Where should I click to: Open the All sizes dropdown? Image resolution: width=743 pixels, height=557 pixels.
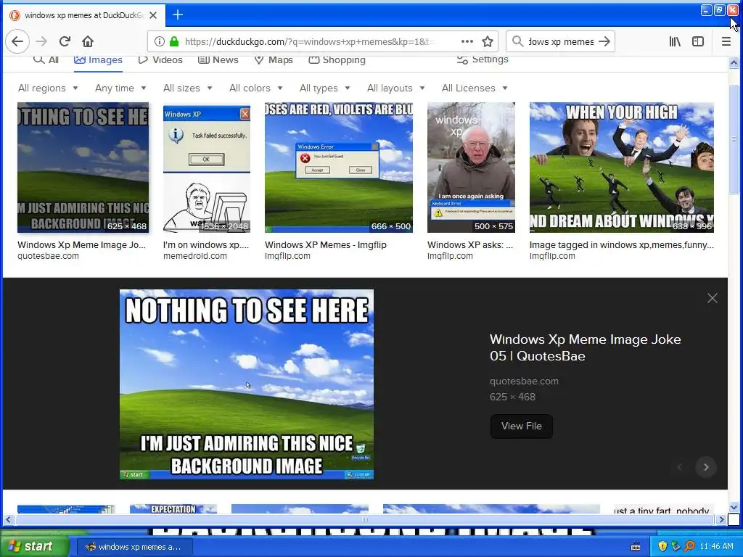[x=188, y=88]
